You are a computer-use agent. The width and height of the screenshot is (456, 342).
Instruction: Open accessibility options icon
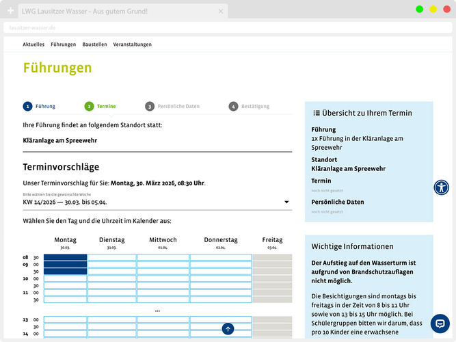442,187
